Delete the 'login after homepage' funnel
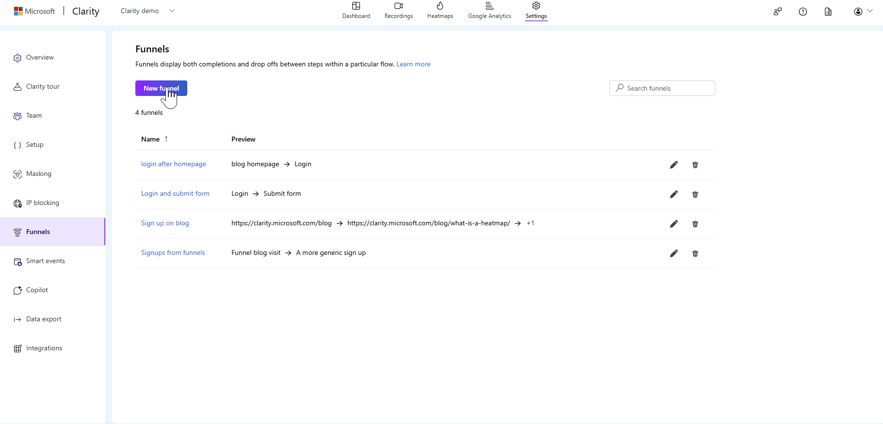The image size is (883, 424). [695, 165]
